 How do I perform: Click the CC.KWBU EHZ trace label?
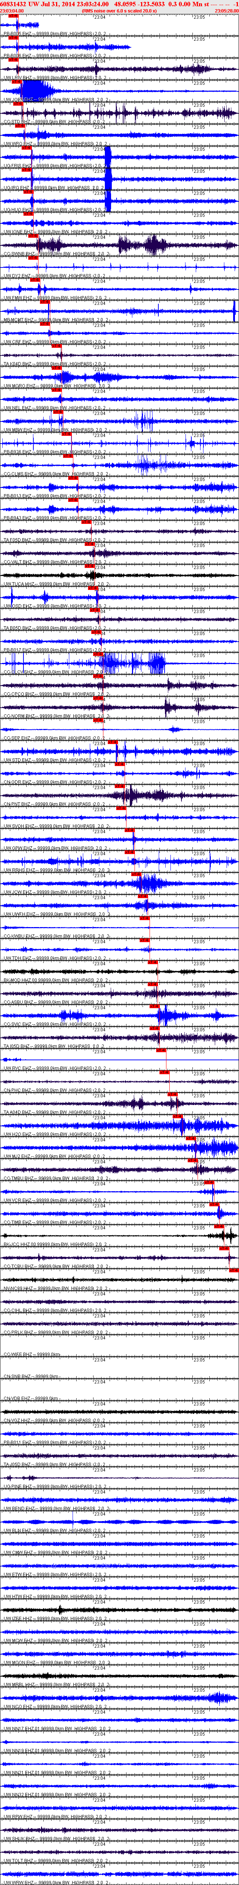pos(55,936)
